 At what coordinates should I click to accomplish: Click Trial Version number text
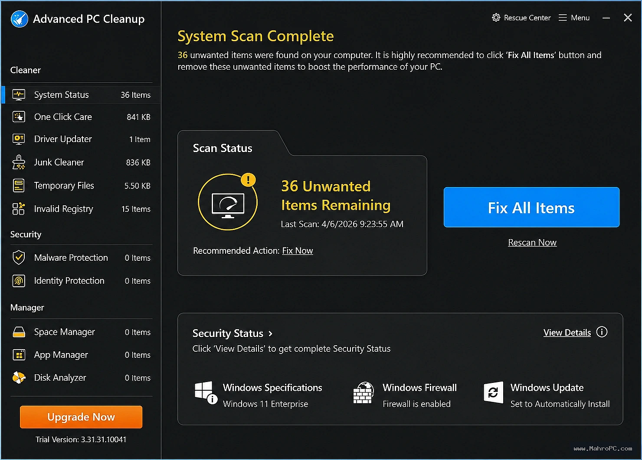point(81,440)
